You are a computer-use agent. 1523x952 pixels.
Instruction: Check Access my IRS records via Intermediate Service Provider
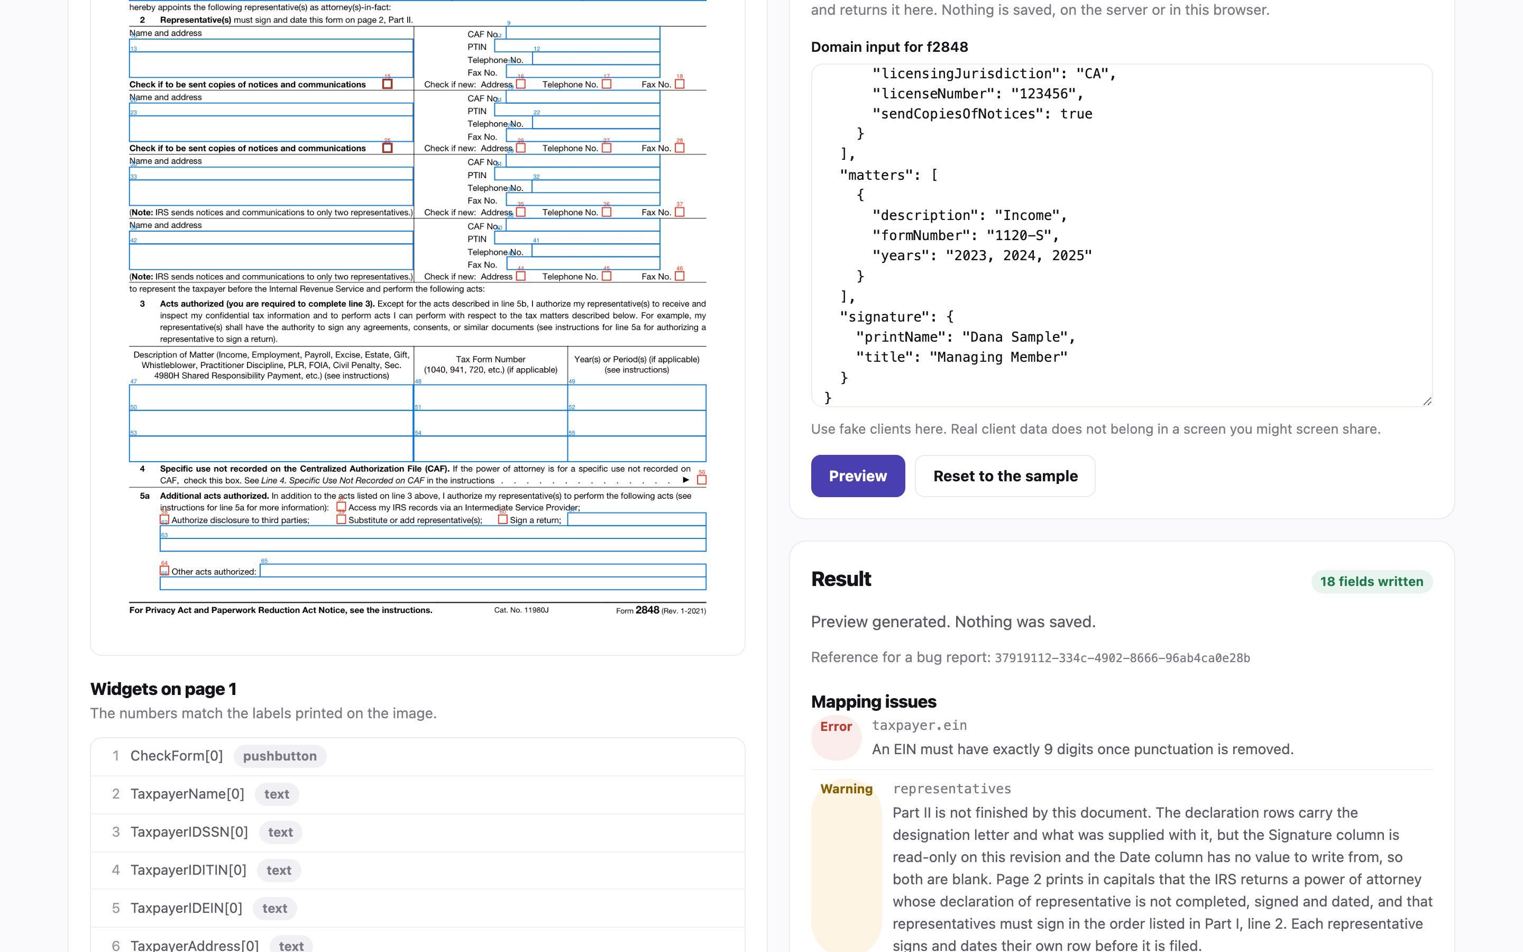coord(341,507)
